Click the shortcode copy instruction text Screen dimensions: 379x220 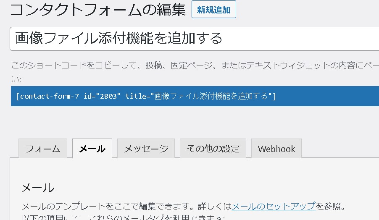click(x=168, y=66)
